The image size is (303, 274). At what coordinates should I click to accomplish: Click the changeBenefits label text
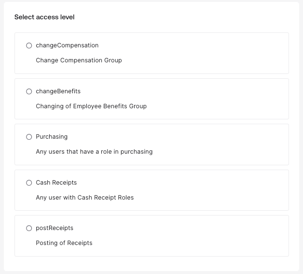(x=58, y=91)
